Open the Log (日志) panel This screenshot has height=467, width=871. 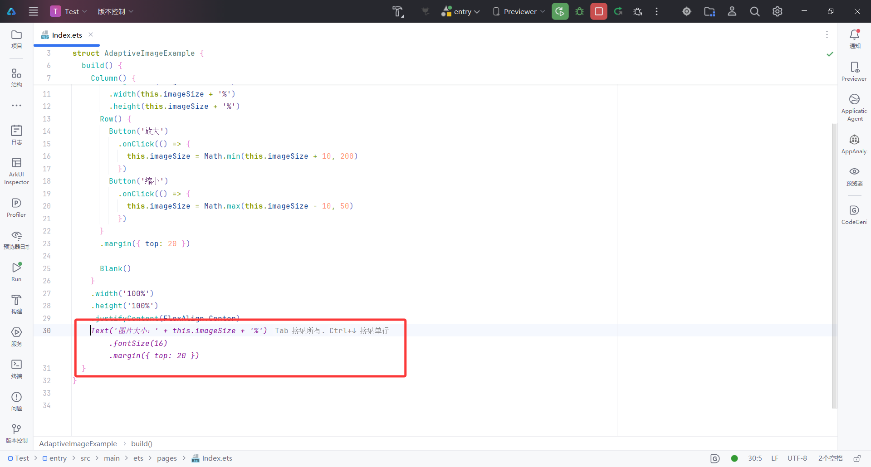coord(16,135)
